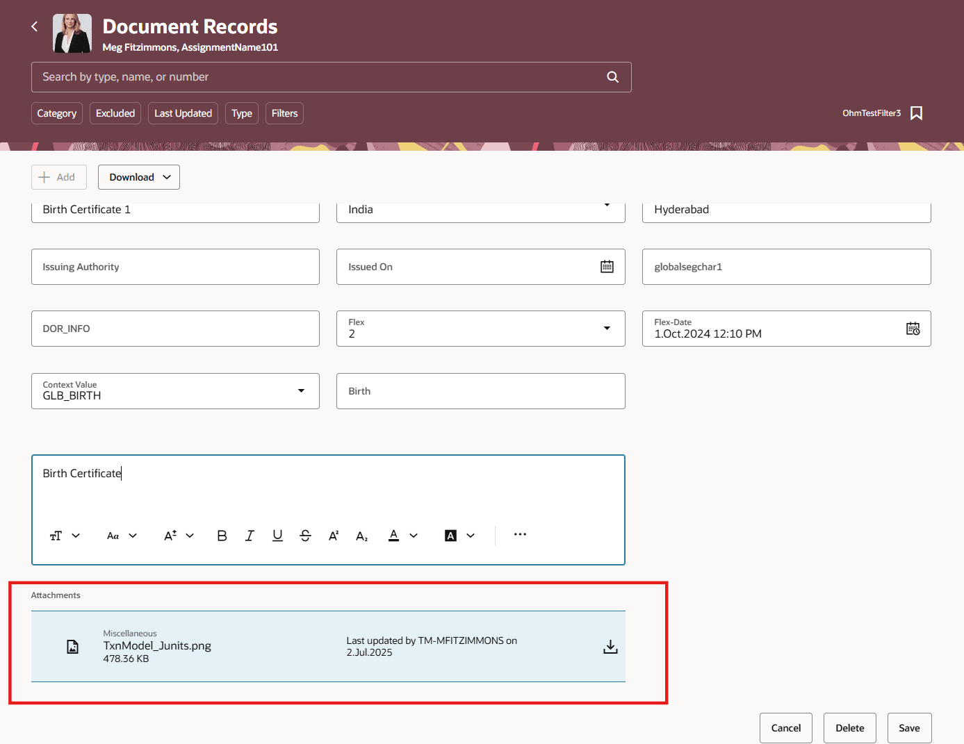The width and height of the screenshot is (964, 744).
Task: Apply superscript formatting
Action: click(x=334, y=536)
